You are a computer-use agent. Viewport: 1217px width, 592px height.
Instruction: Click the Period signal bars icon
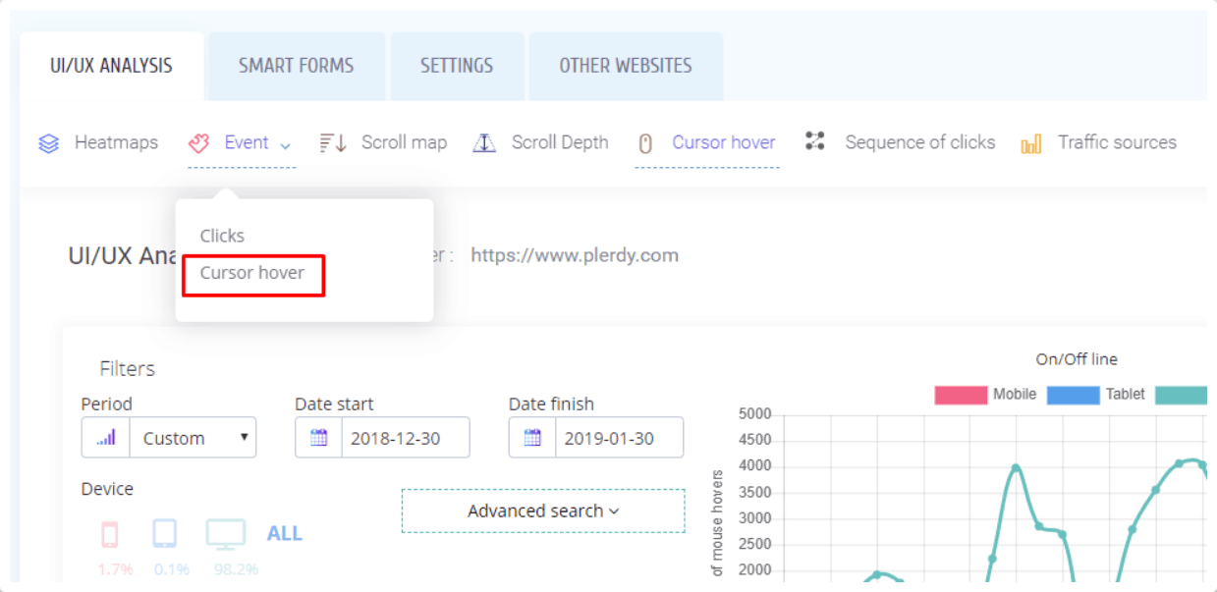[x=106, y=438]
